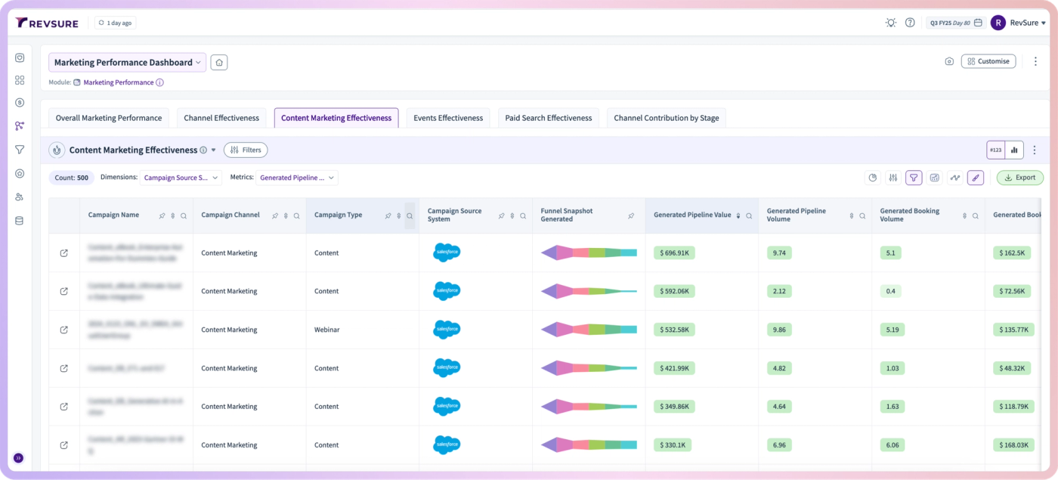1058x480 pixels.
Task: Take a snapshot with the camera icon
Action: coord(949,61)
